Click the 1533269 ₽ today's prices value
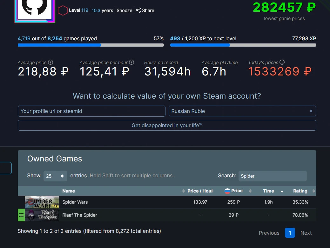The image size is (330, 248). coord(280,71)
